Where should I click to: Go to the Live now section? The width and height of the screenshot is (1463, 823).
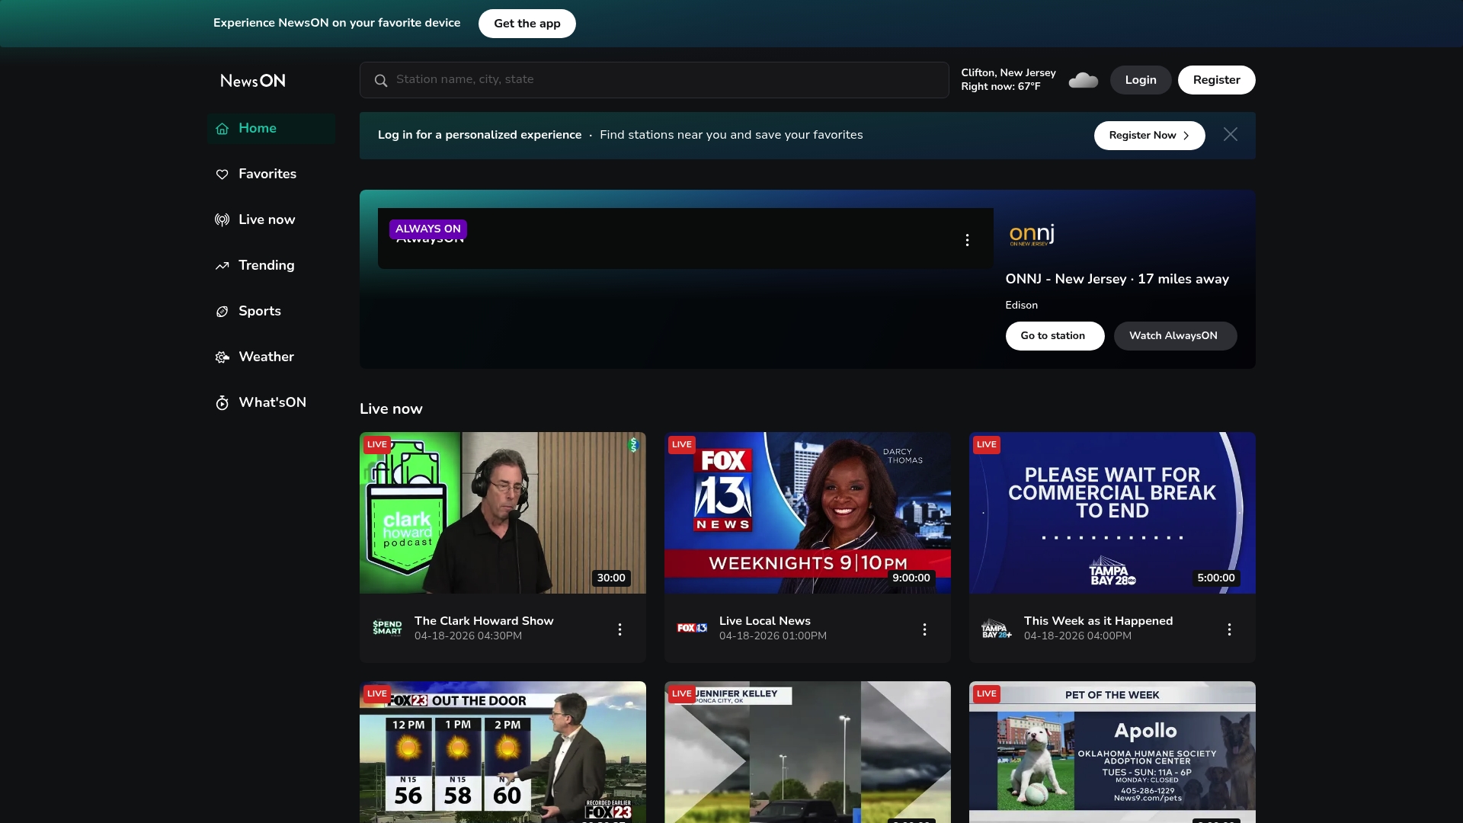pyautogui.click(x=271, y=220)
